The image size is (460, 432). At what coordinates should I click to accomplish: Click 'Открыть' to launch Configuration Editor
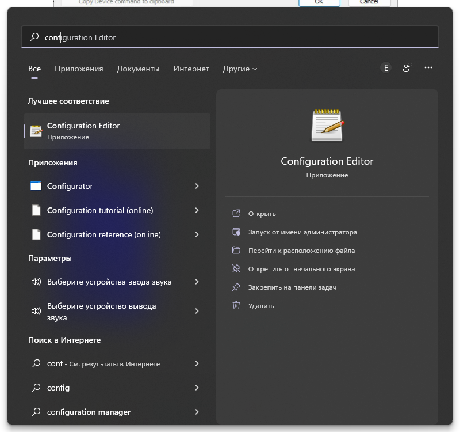point(262,214)
